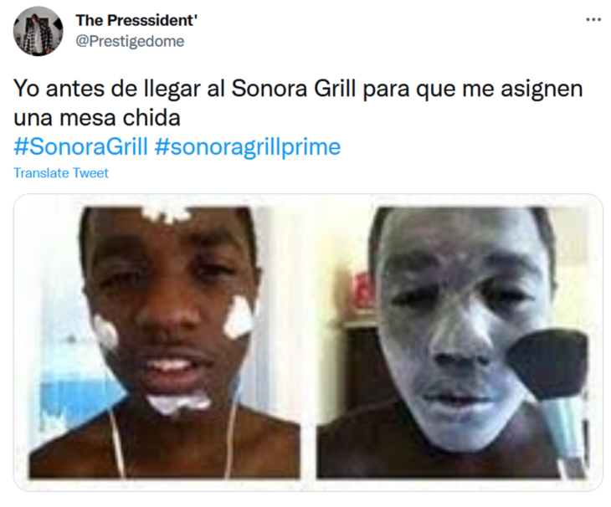The height and width of the screenshot is (507, 611).
Task: Open the right photo with makeup brush
Action: 453,343
